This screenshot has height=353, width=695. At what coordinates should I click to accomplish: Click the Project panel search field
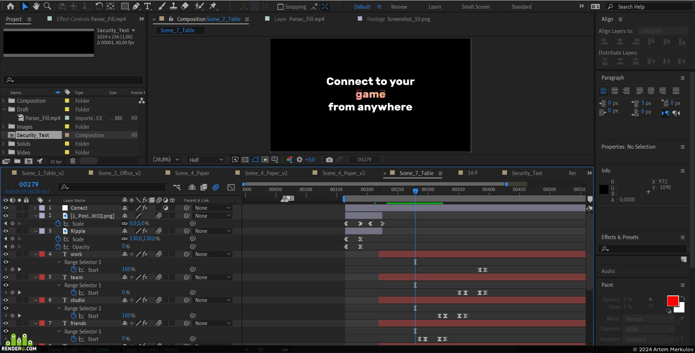point(73,80)
